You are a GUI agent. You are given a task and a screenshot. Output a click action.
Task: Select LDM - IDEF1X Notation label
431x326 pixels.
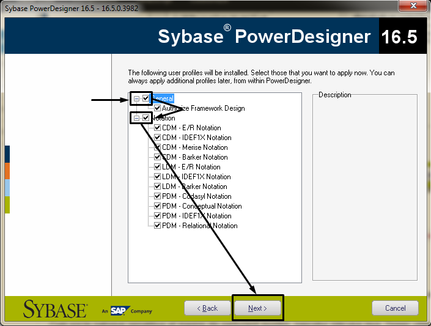[196, 177]
